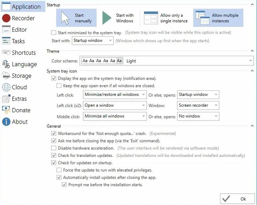Image resolution: width=257 pixels, height=205 pixels.
Task: Click the Language translation icon
Action: [x=6, y=64]
